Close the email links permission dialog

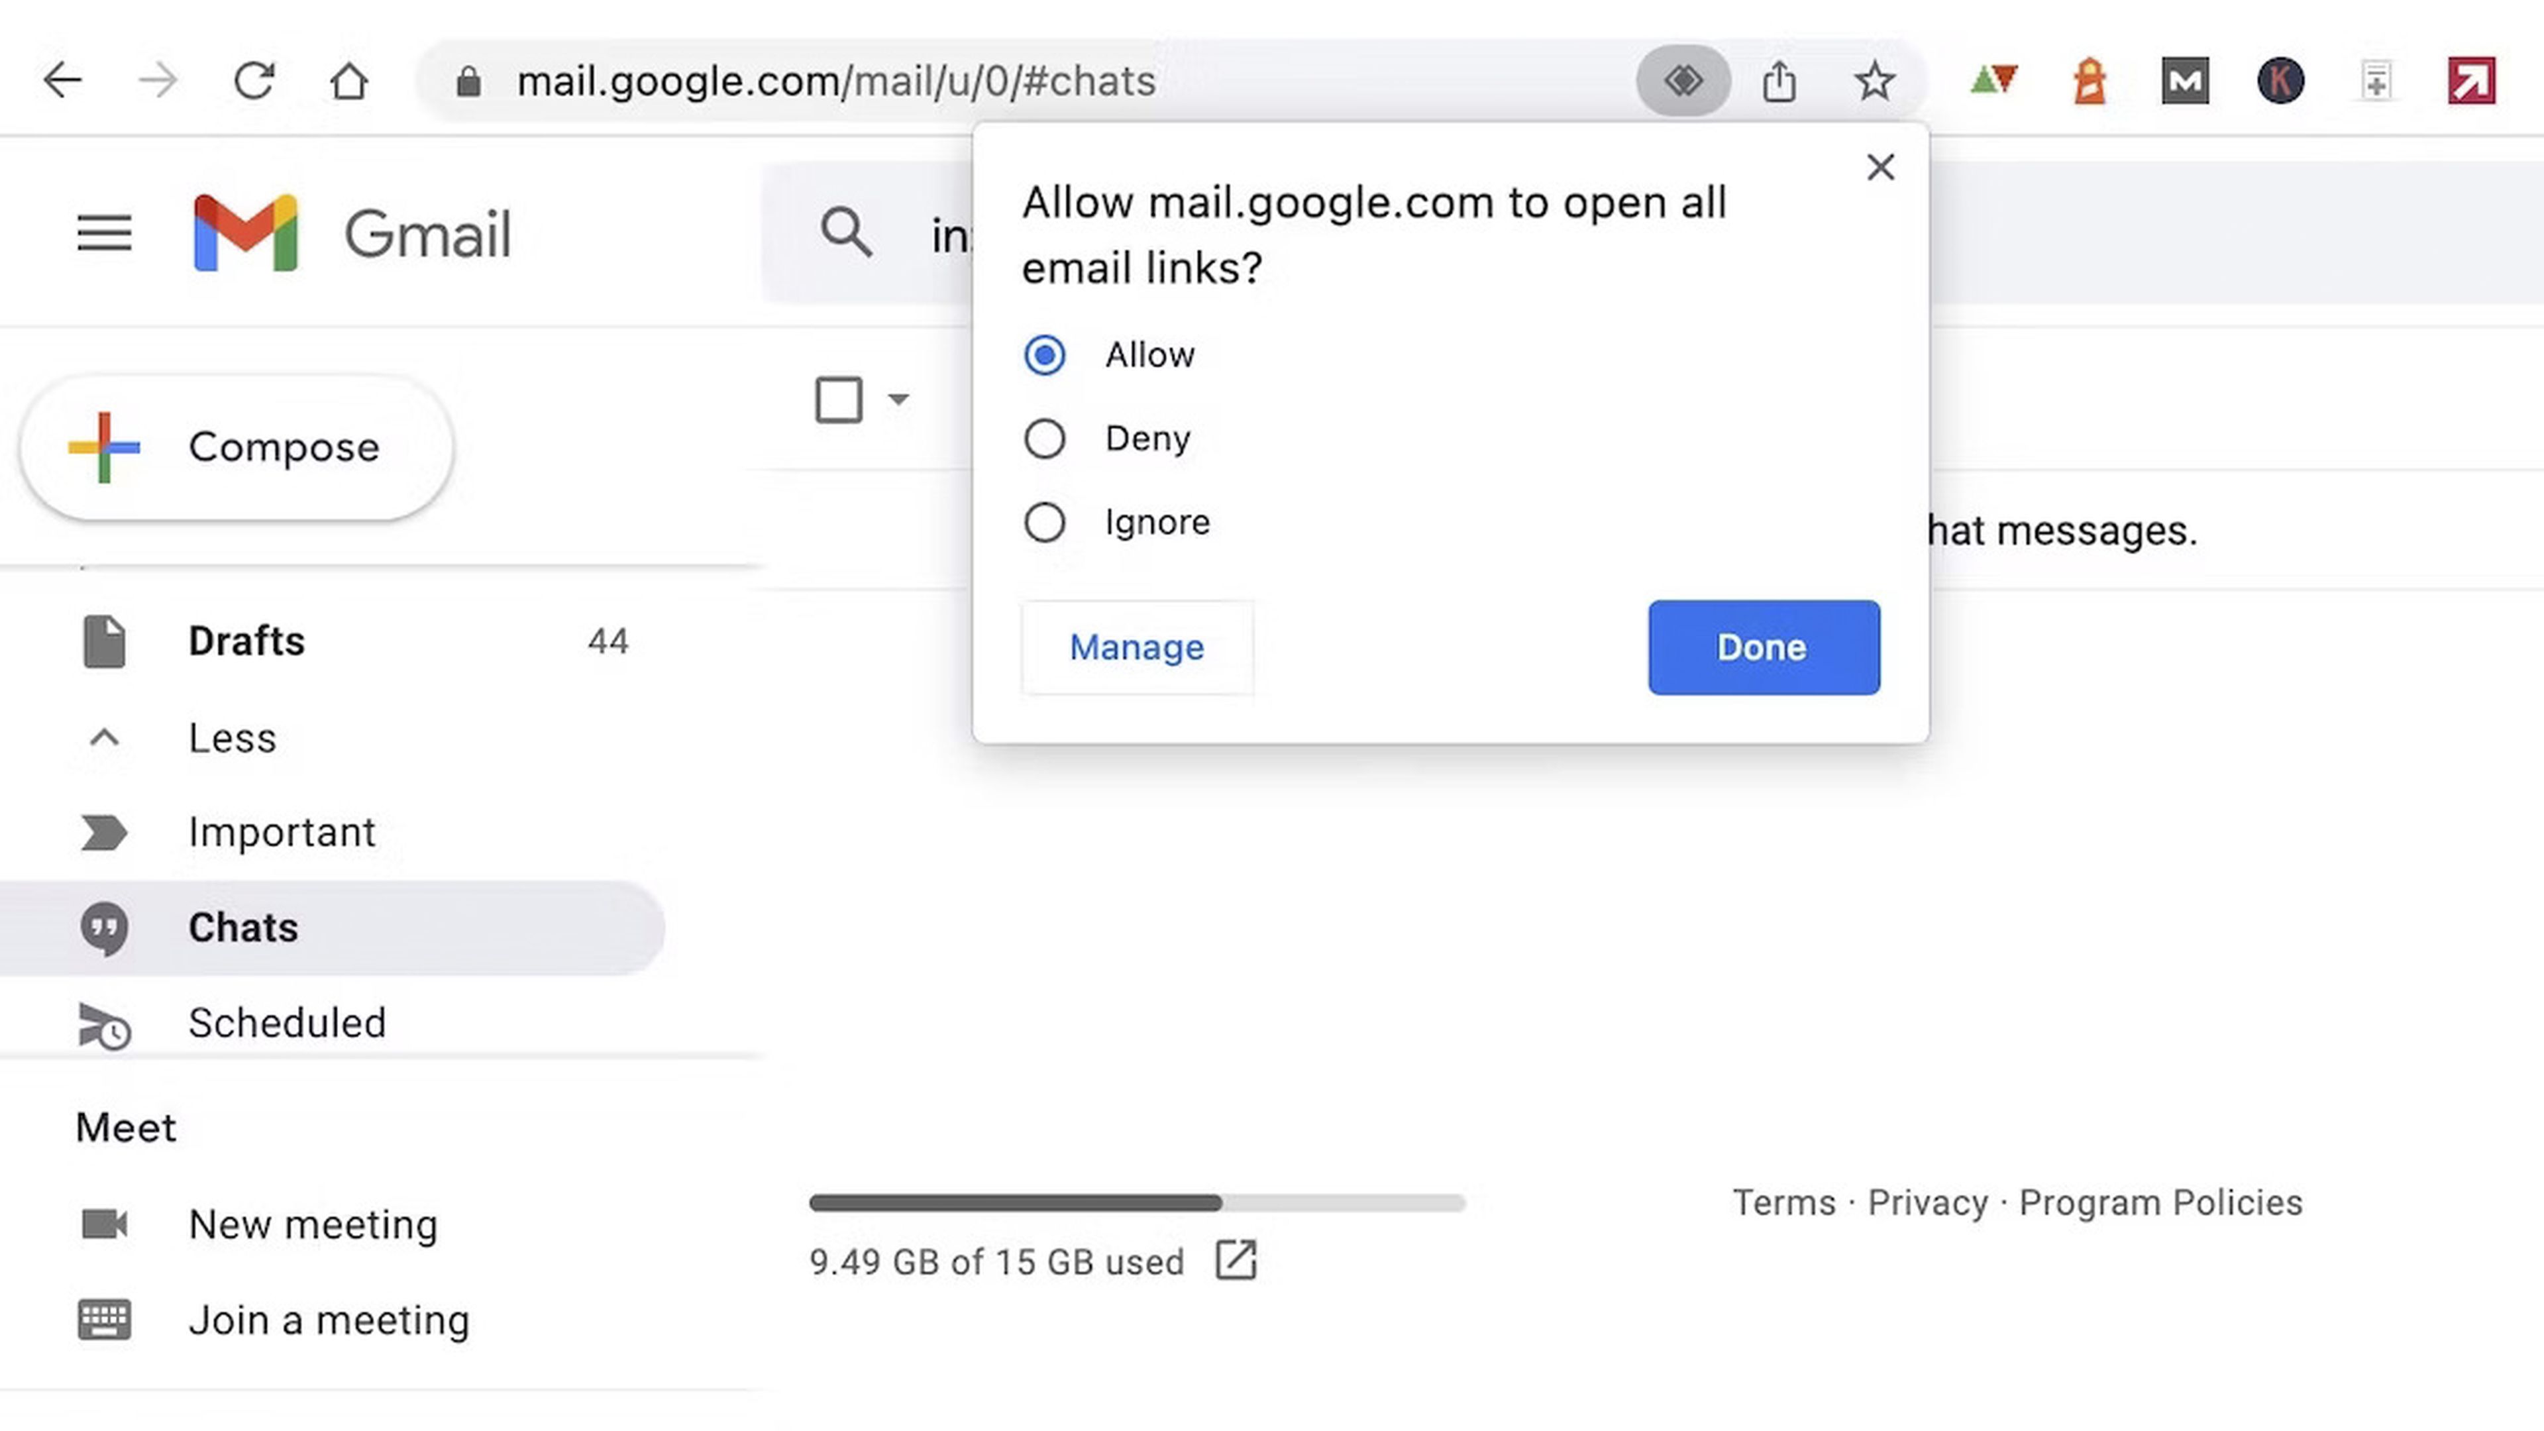[x=1880, y=168]
